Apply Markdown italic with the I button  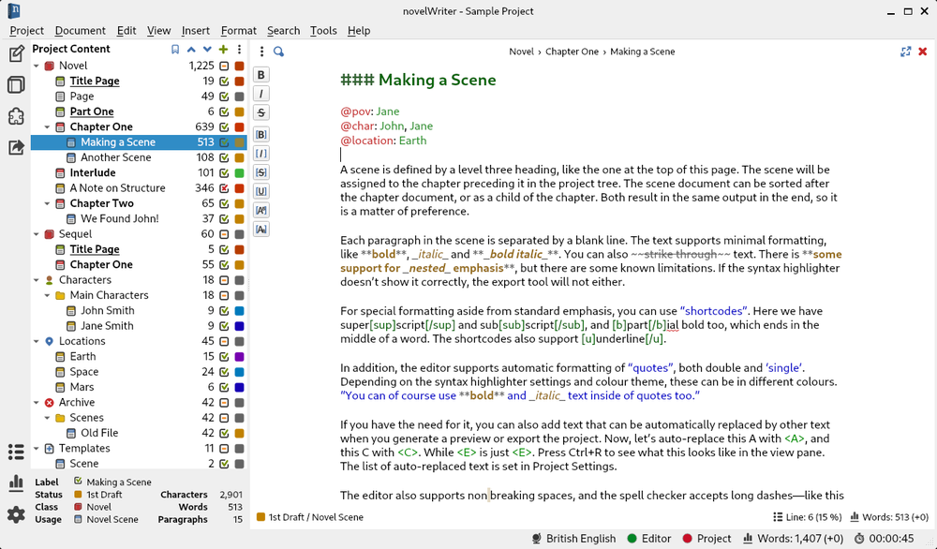click(261, 94)
